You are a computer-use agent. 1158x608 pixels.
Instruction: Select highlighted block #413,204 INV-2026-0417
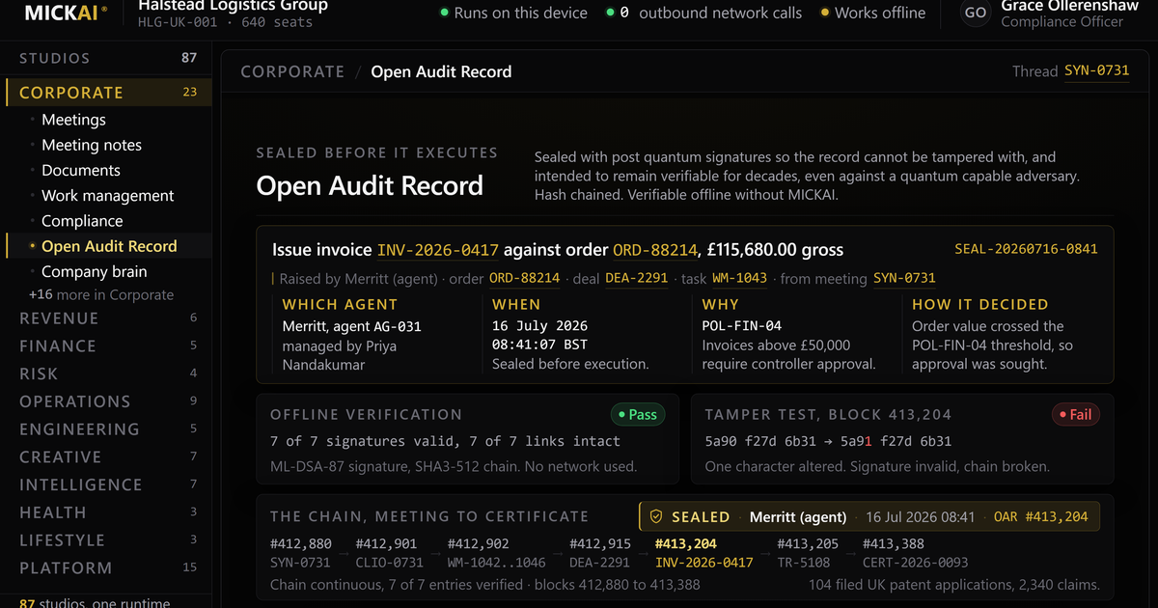[x=704, y=553]
